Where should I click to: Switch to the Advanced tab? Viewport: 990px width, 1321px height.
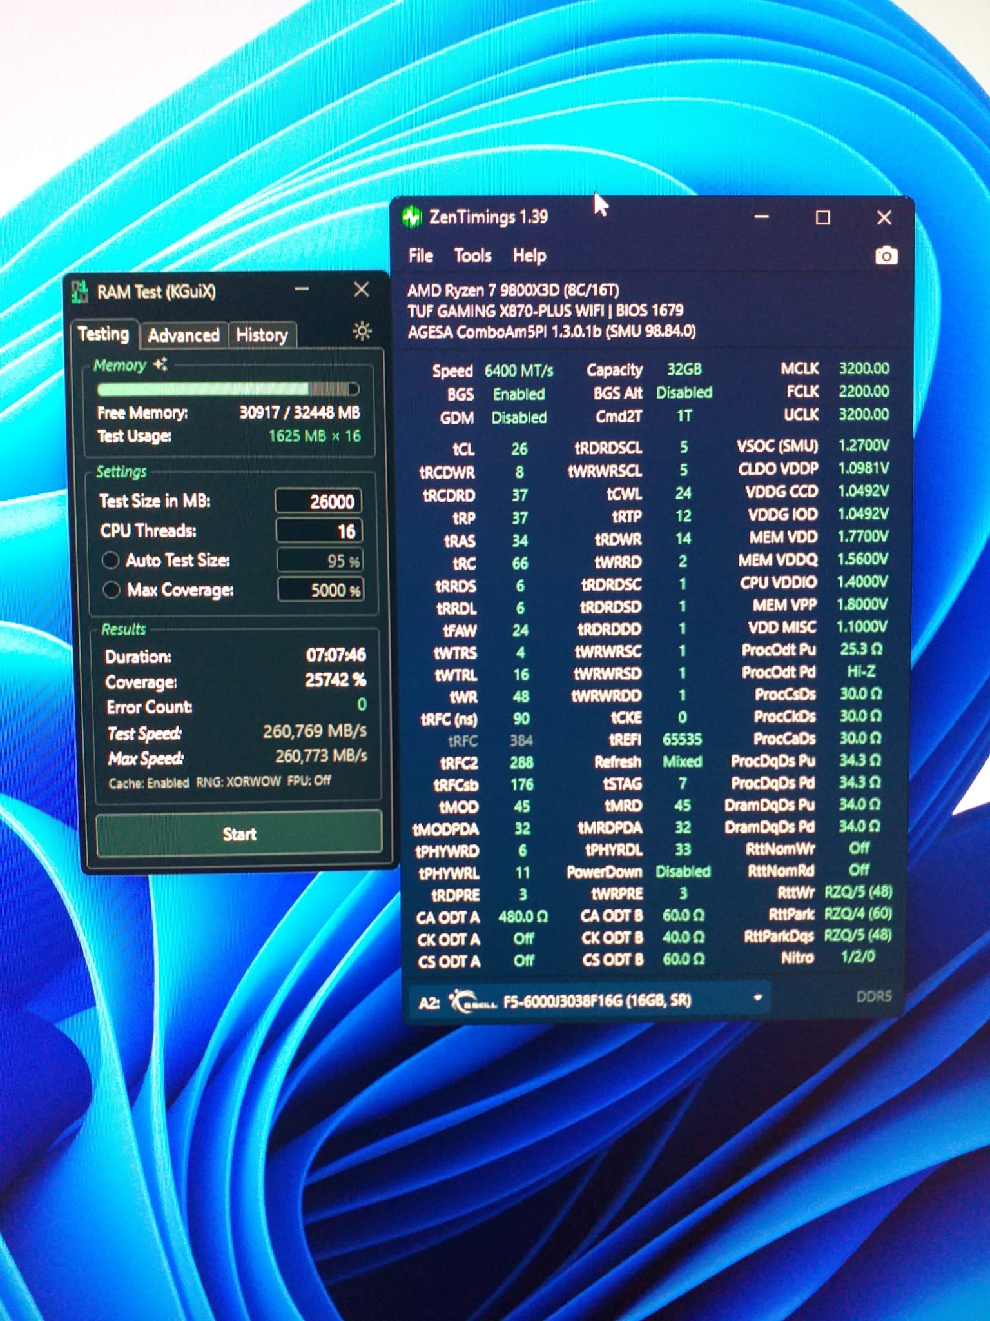tap(184, 335)
